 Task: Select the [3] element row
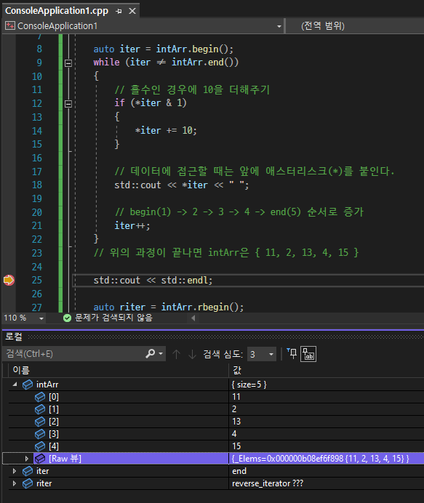point(213,434)
